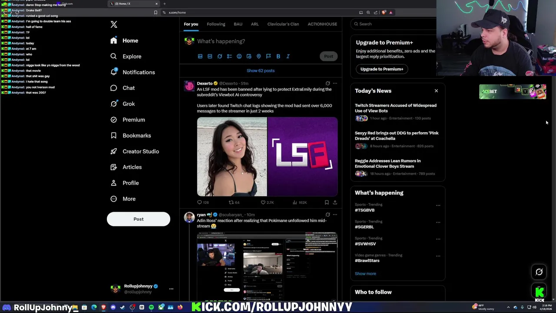Open Notifications from the sidebar
The width and height of the screenshot is (556, 313).
pyautogui.click(x=132, y=72)
